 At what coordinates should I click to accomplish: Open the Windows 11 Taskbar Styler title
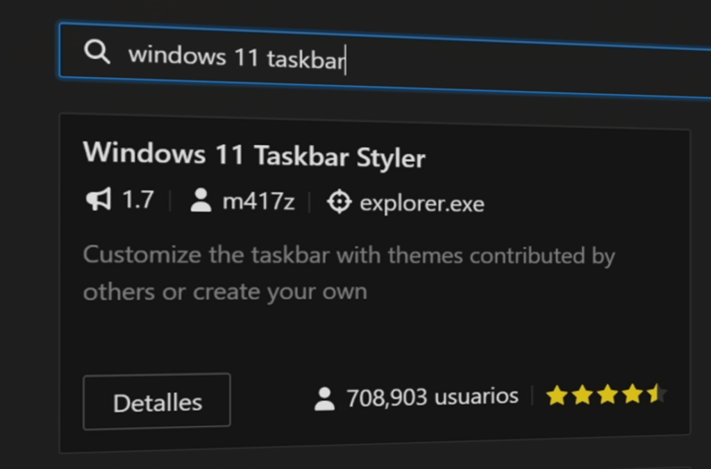pos(254,155)
